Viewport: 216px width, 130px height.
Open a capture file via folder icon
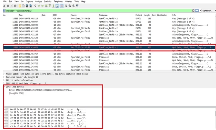[x=20, y=6]
